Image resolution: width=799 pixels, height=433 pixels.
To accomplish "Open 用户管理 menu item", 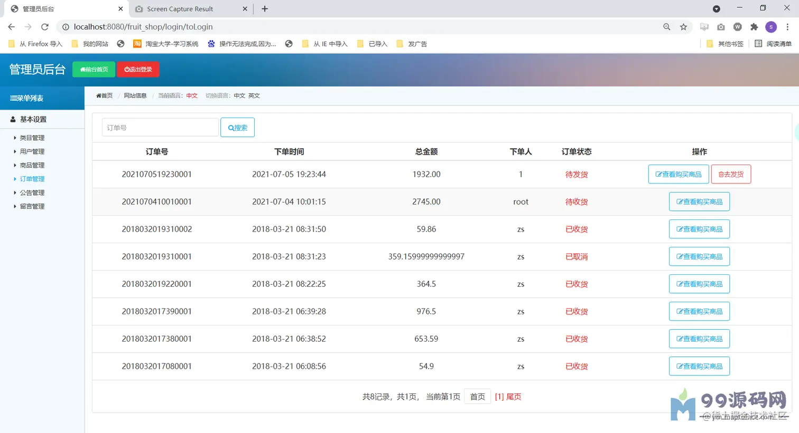I will pos(32,151).
